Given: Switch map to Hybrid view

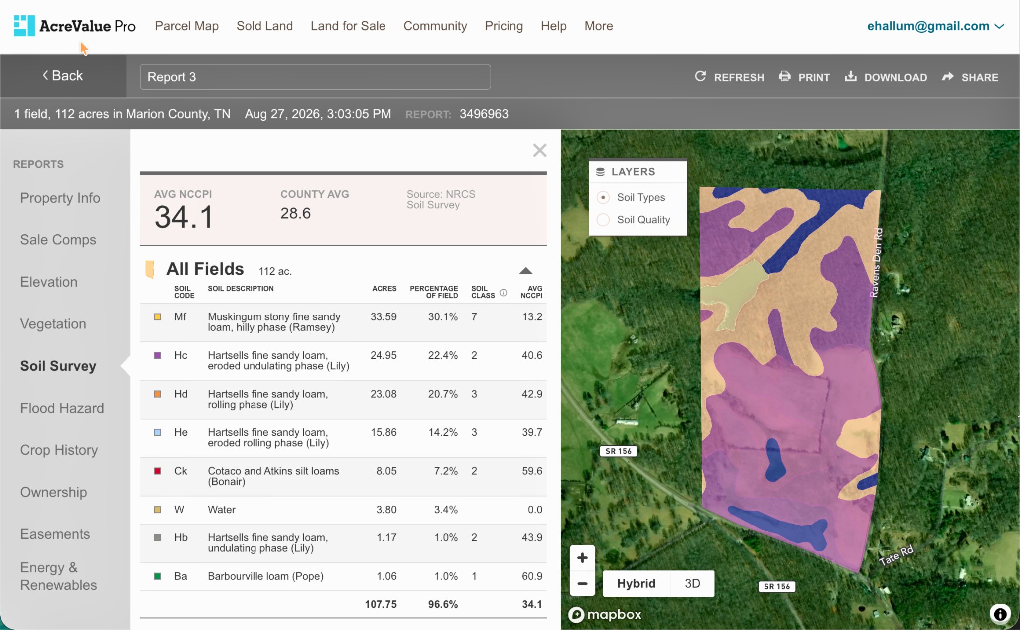Looking at the screenshot, I should 636,583.
